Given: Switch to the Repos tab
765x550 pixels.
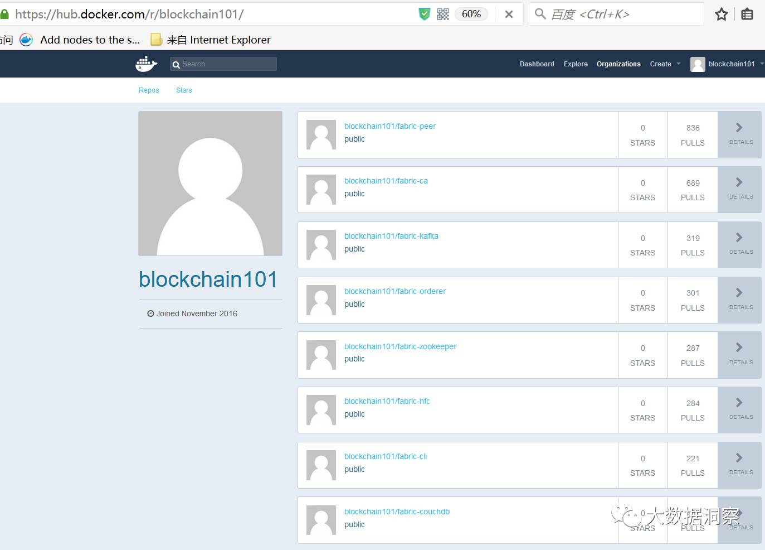Looking at the screenshot, I should point(149,90).
